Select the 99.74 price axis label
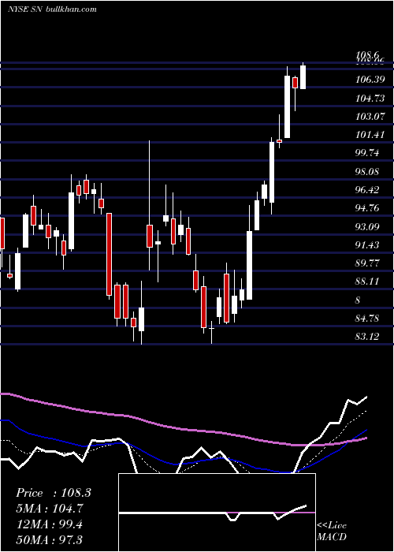Image resolution: width=394 pixels, height=552 pixels. pos(368,153)
